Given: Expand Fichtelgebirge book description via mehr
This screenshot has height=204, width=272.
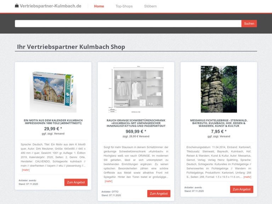Looking at the screenshot, I should click(247, 177).
